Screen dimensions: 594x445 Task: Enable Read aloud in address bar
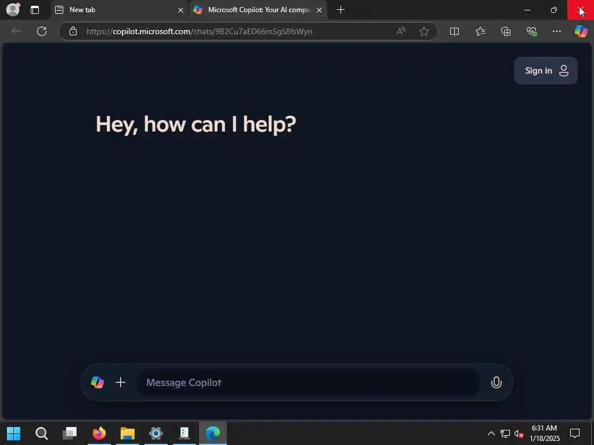coord(401,31)
